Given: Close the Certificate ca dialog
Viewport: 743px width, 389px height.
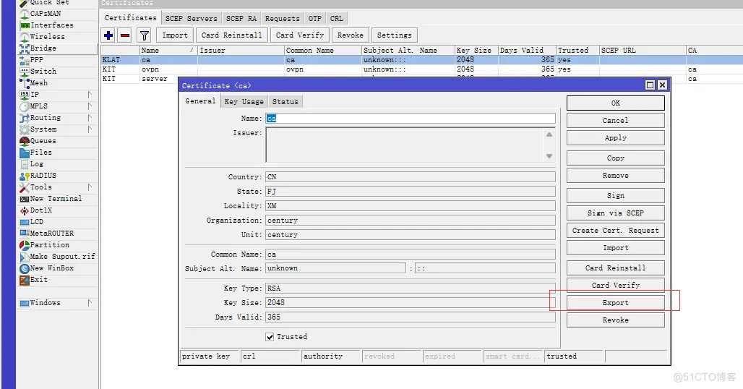Looking at the screenshot, I should pyautogui.click(x=662, y=85).
